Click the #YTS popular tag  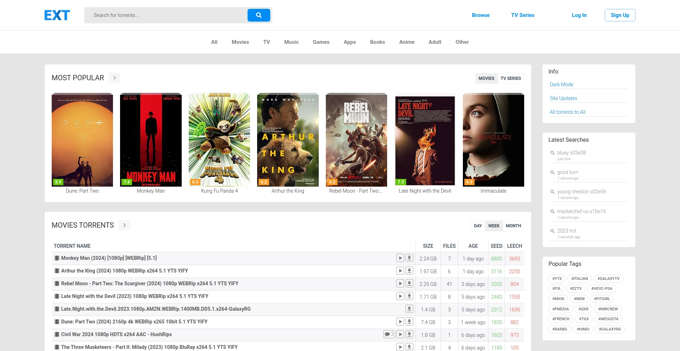point(557,279)
